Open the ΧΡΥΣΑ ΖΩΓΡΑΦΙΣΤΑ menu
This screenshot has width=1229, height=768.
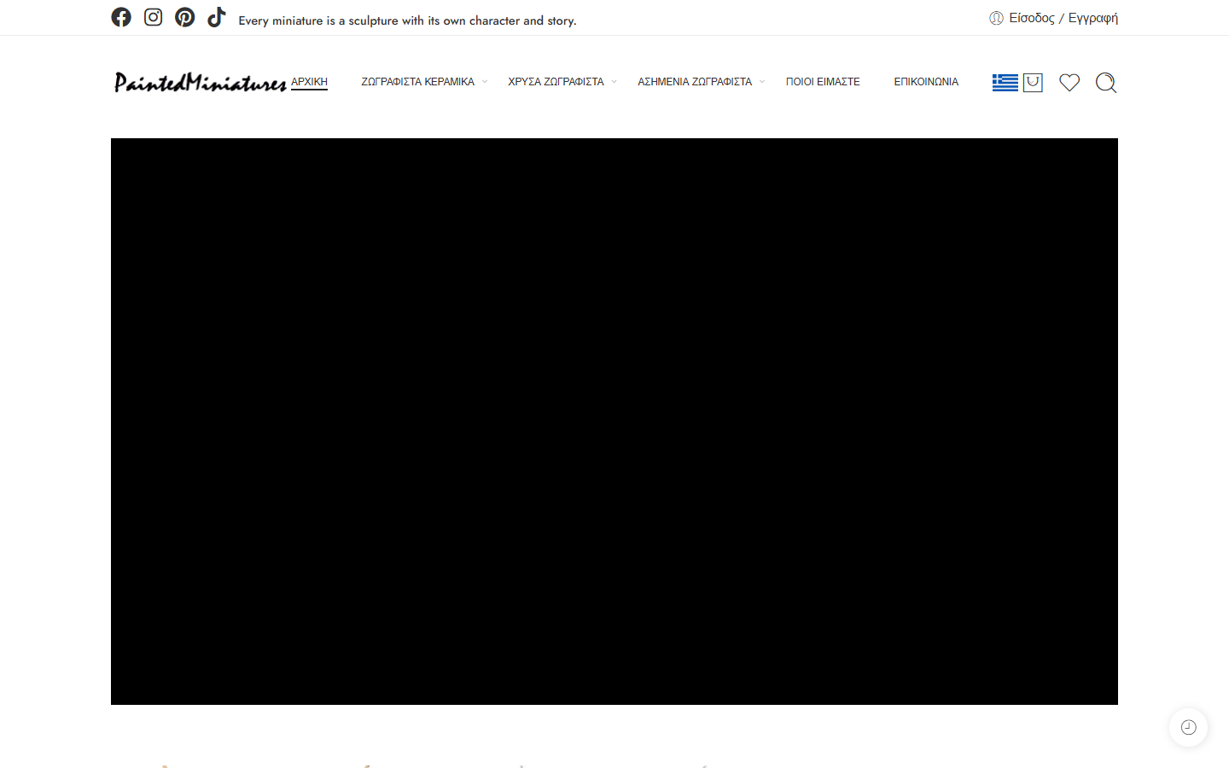click(x=556, y=82)
